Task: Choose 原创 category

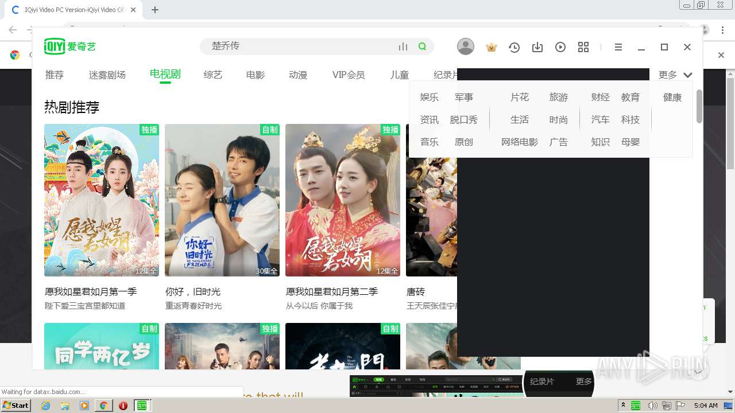Action: pyautogui.click(x=464, y=142)
